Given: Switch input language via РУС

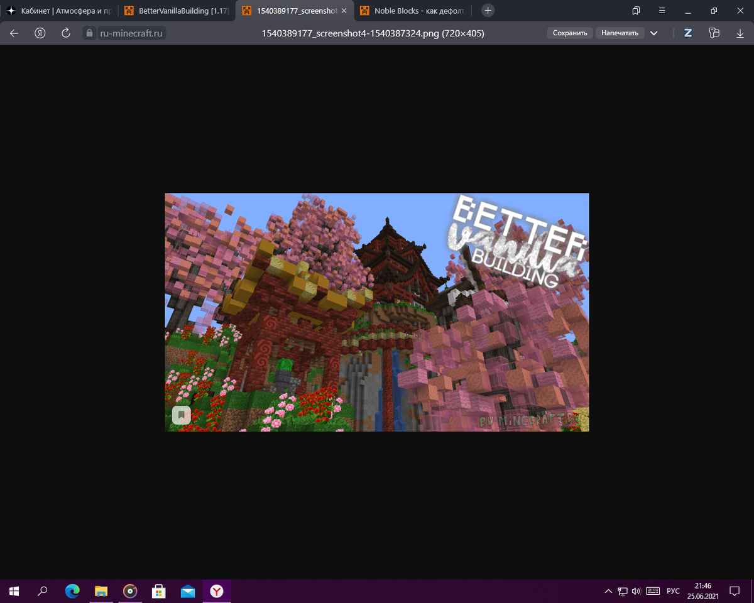Looking at the screenshot, I should pos(673,591).
